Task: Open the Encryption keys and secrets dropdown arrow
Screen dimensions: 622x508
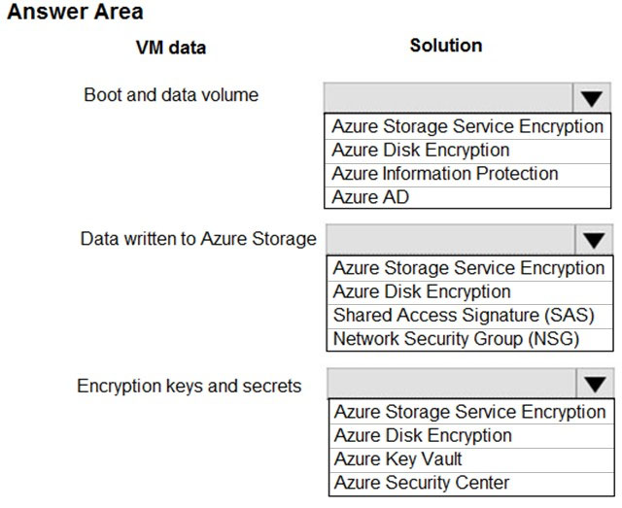Action: (595, 384)
